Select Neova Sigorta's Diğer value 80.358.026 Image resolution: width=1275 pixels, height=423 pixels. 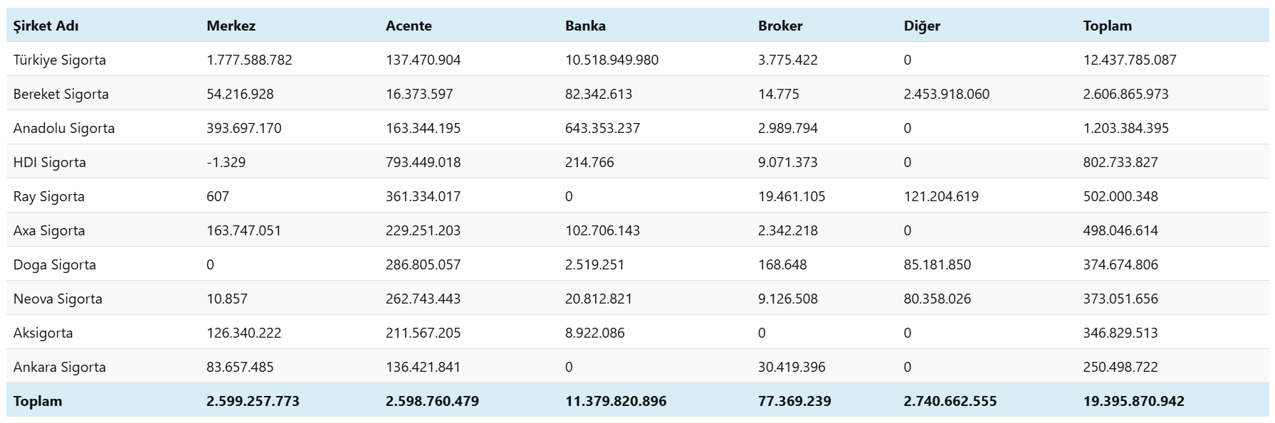point(937,299)
